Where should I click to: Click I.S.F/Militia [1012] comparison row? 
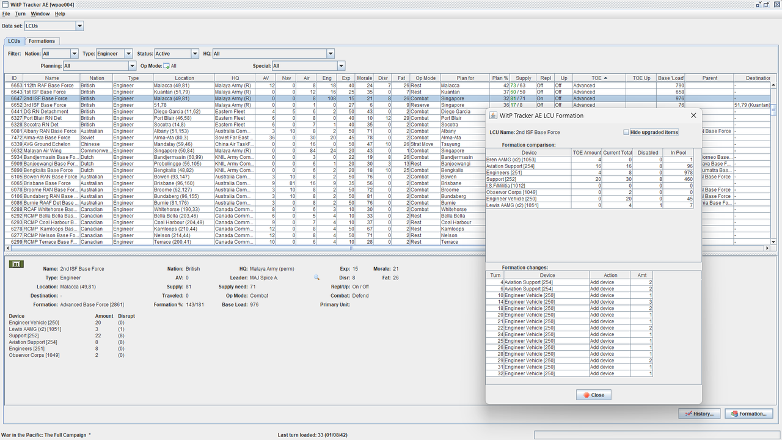[590, 185]
